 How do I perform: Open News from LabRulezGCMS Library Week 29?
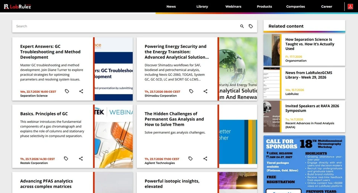pyautogui.click(x=309, y=75)
